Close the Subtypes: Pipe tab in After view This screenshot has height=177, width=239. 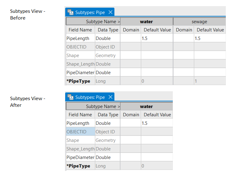pos(111,97)
